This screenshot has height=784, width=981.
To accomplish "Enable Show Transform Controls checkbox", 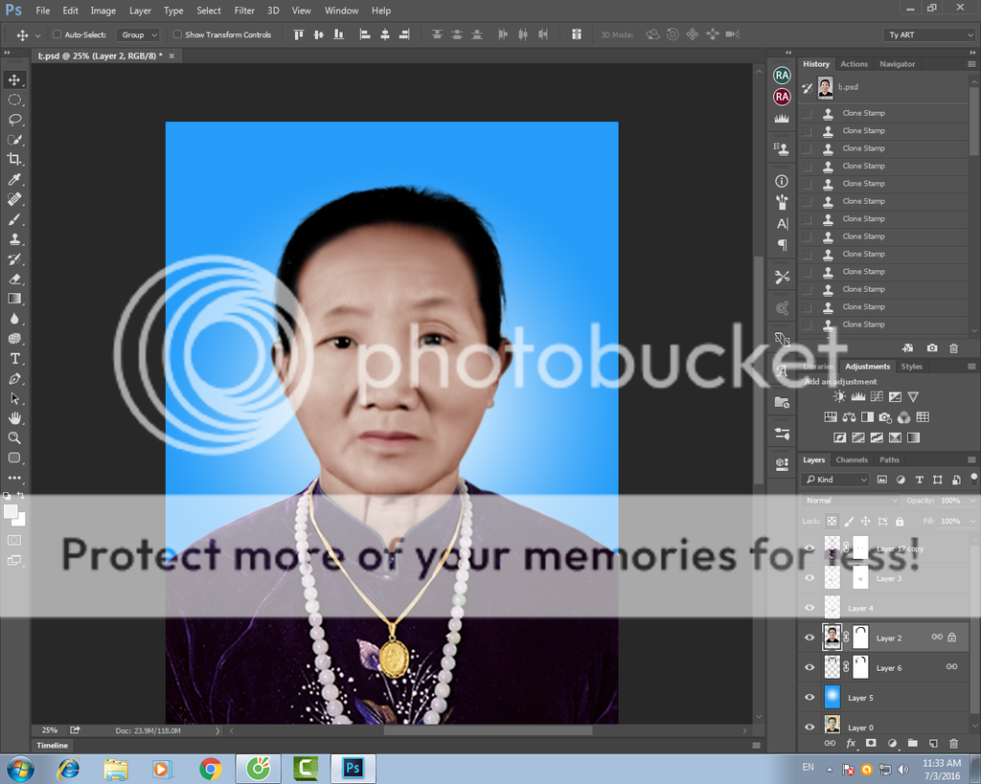I will tap(177, 34).
